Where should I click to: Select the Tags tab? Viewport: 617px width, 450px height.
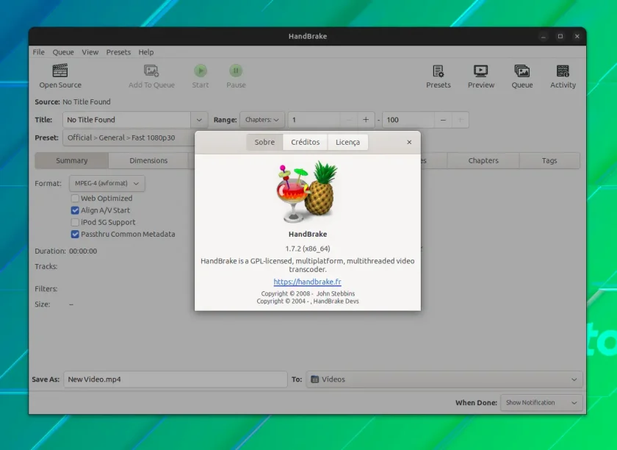(x=549, y=160)
